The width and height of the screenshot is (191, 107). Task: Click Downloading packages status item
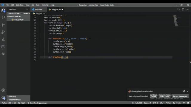[x=37, y=103]
